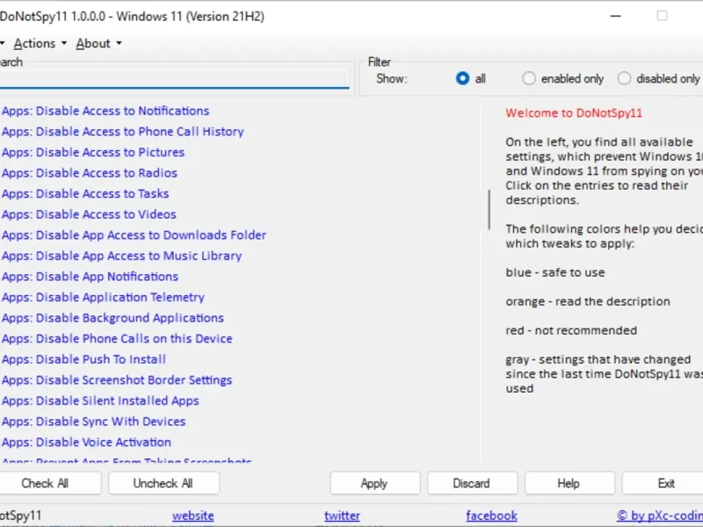Select 'Apps: Disable App Access to Music Library'

pos(121,256)
